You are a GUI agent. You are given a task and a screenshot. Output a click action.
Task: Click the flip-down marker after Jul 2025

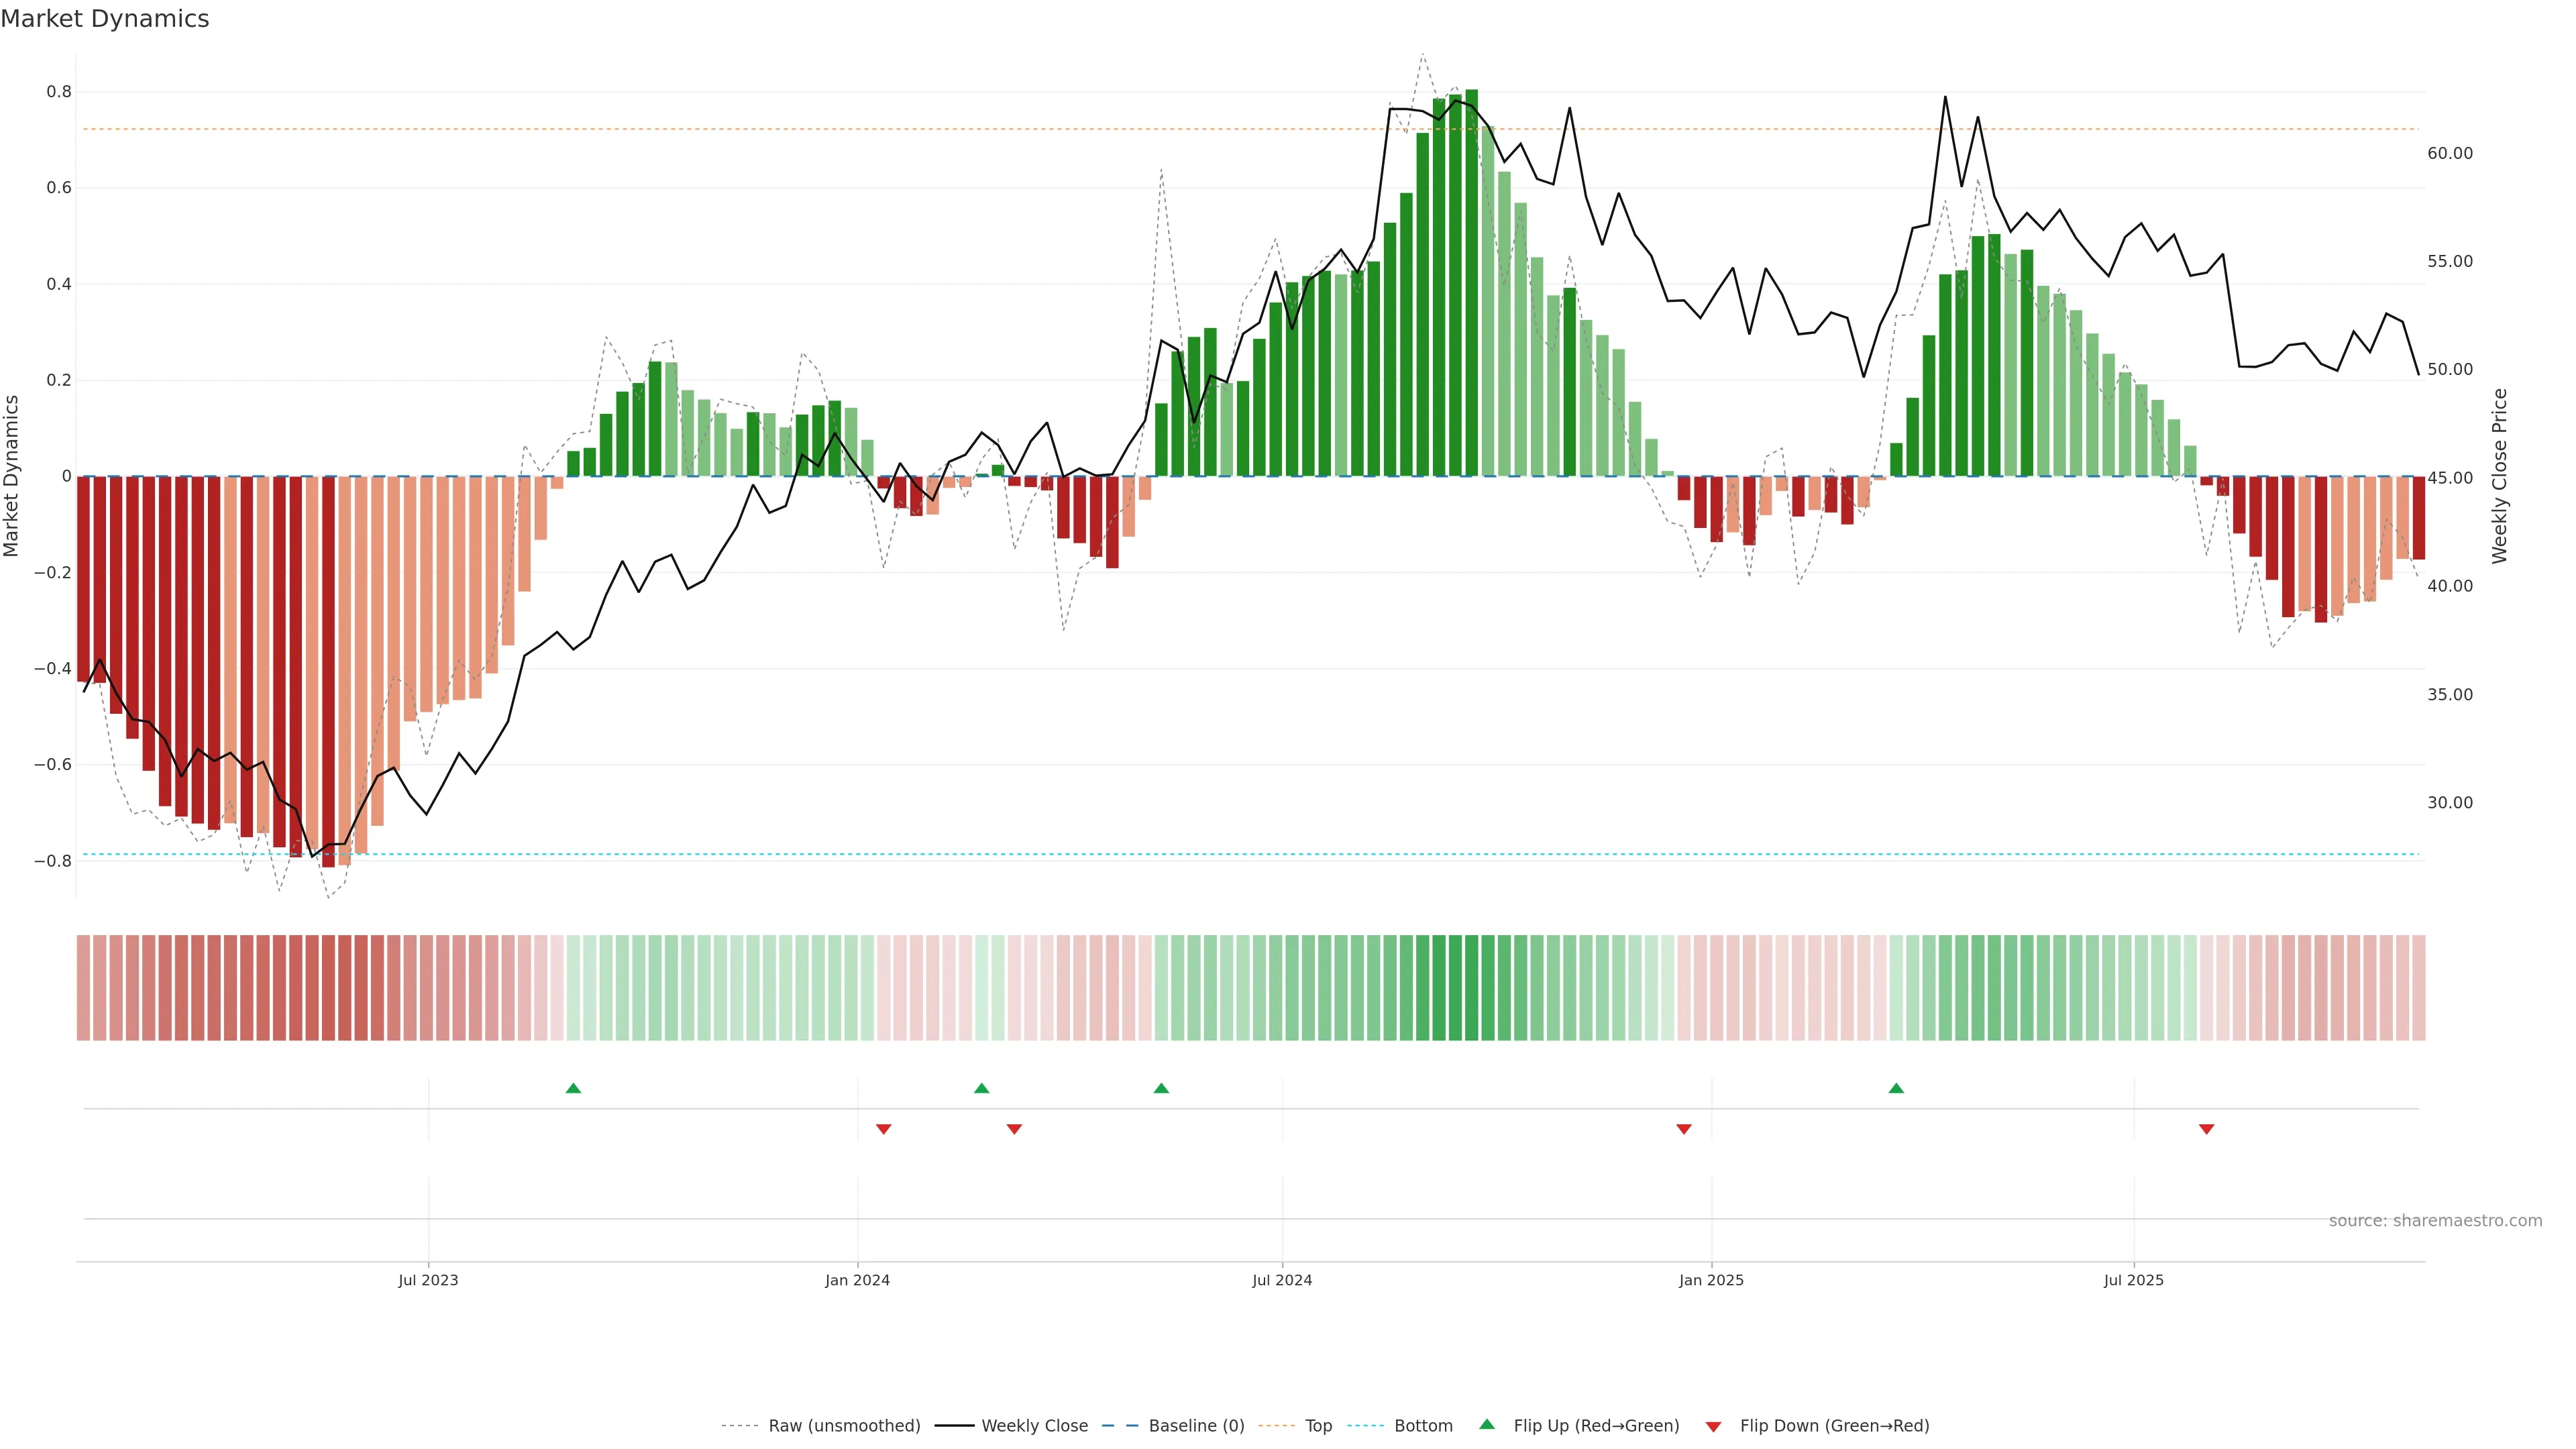coord(2206,1129)
